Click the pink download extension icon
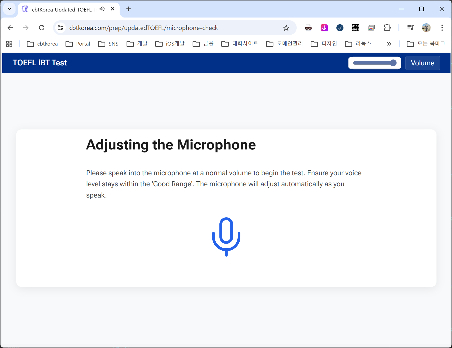Viewport: 452px width, 348px height. click(x=324, y=28)
